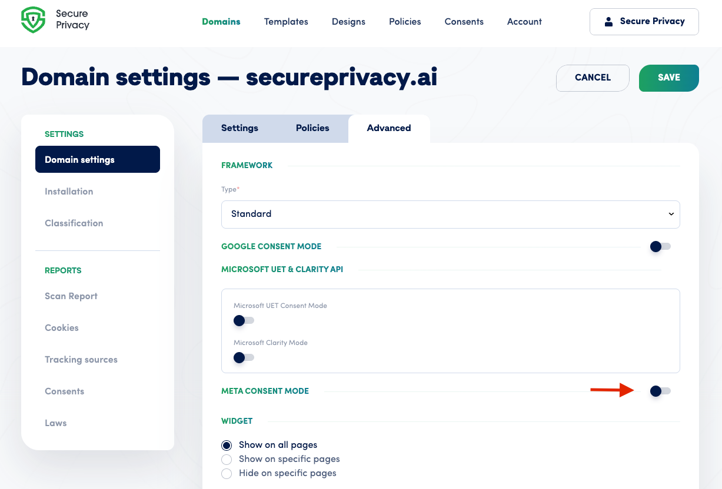Screen dimensions: 722x489
Task: Choose Hide on specific pages option
Action: click(x=227, y=473)
